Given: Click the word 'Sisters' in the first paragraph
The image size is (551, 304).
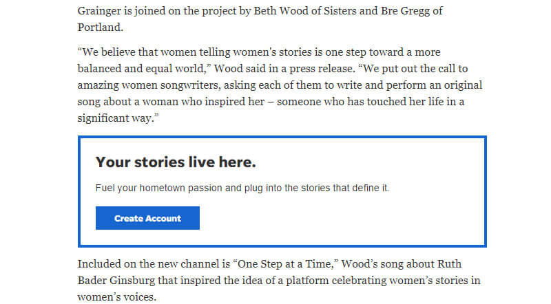Looking at the screenshot, I should (x=340, y=11).
